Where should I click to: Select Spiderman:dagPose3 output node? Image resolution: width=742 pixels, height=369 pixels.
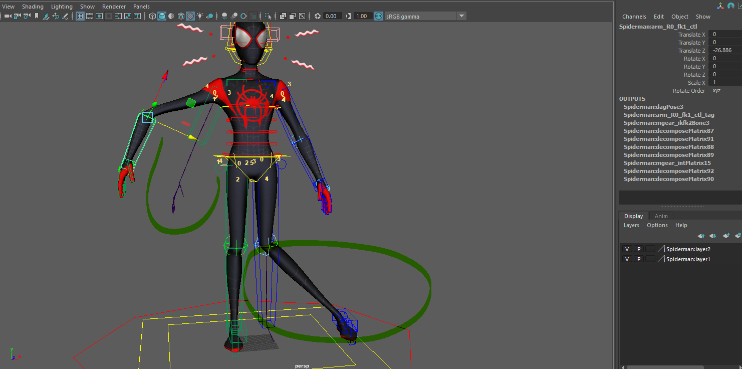[x=653, y=107]
